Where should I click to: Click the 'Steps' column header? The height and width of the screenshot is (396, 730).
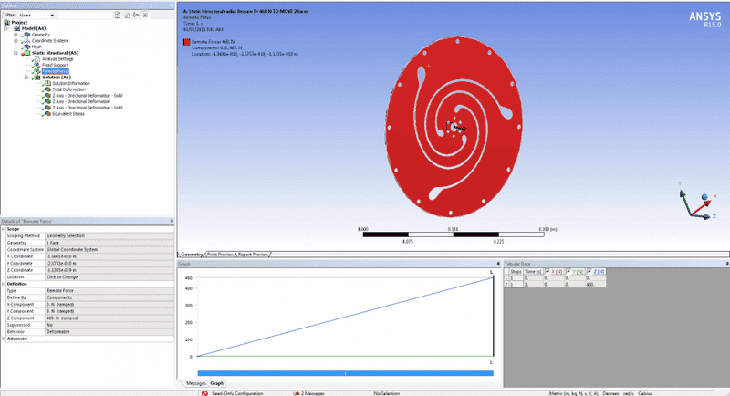(x=516, y=271)
